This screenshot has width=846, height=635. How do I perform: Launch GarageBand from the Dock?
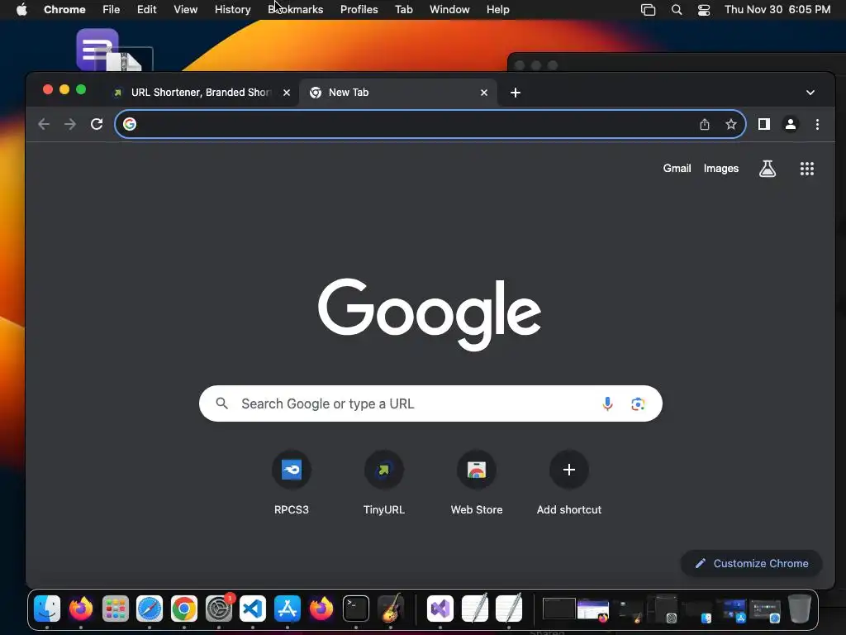[391, 608]
